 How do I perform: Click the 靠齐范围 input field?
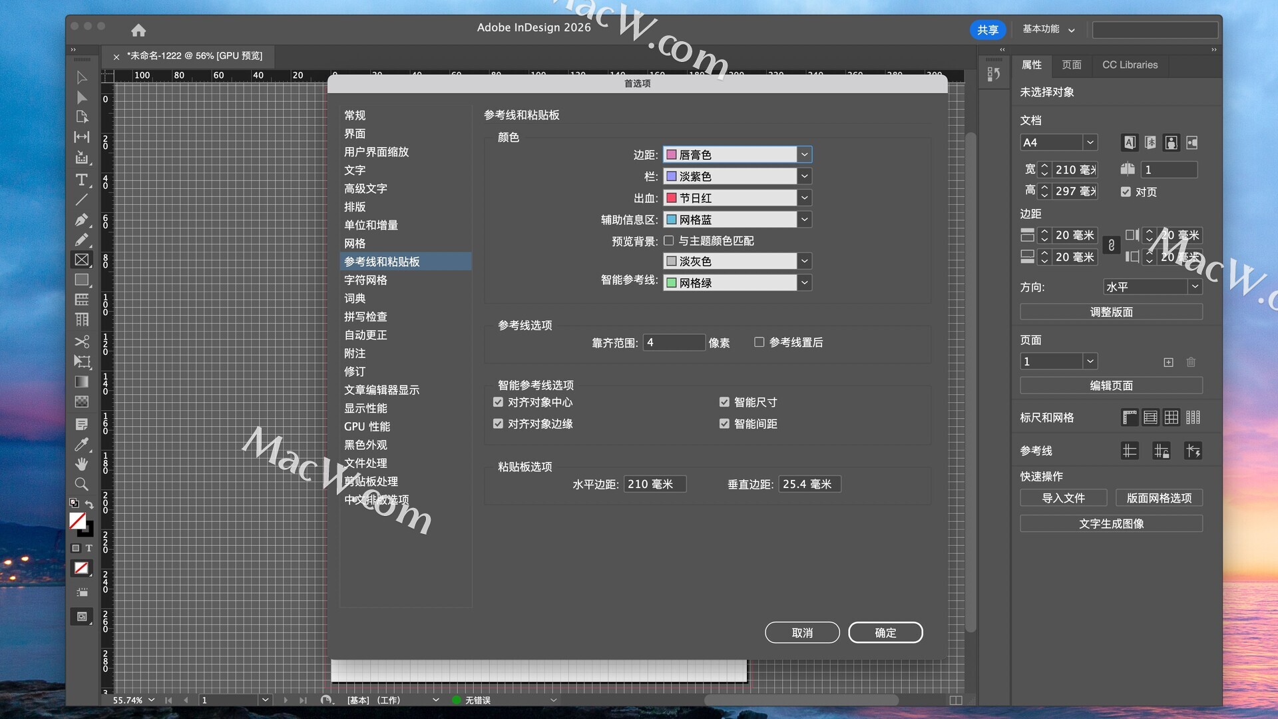click(x=673, y=342)
